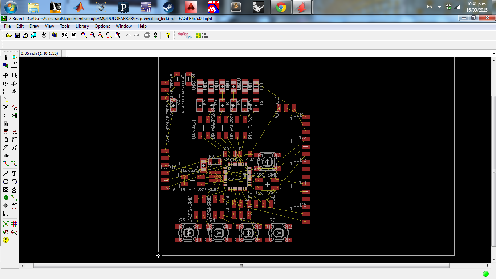Select the Change wrench tool
The width and height of the screenshot is (496, 279).
[14, 92]
